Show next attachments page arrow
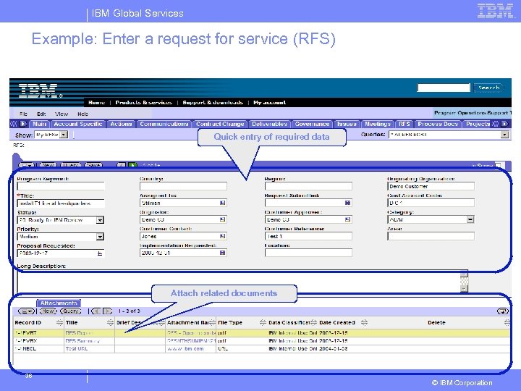This screenshot has height=391, width=521. tap(107, 311)
